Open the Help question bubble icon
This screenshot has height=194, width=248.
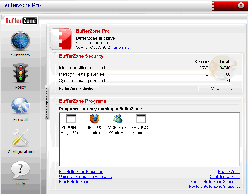tap(21, 170)
